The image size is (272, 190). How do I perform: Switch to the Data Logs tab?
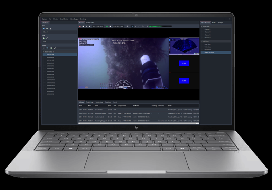(x=108, y=102)
